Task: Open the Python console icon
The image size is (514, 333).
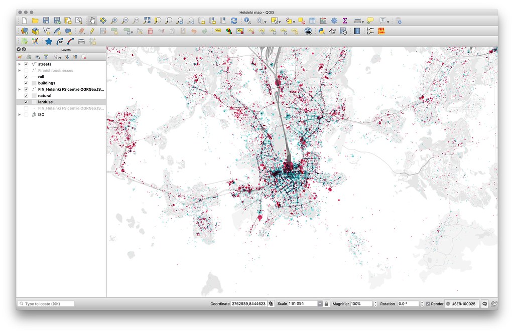Action: pos(322,31)
